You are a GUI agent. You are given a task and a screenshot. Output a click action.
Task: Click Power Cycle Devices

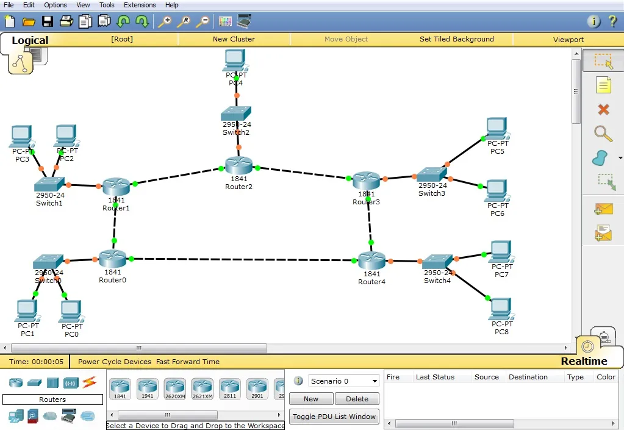tap(115, 362)
